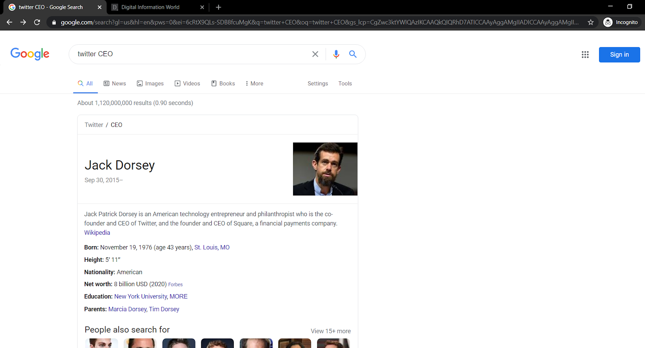This screenshot has width=645, height=348.
Task: Click the browser address bar URL
Action: point(320,22)
